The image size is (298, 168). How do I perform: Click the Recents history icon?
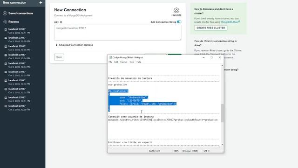tap(5, 22)
